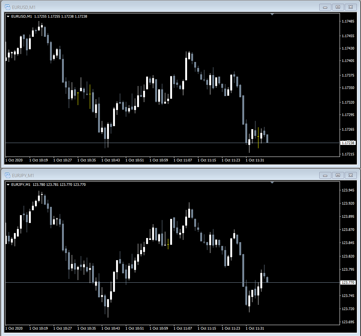Image resolution: width=361 pixels, height=336 pixels.
Task: Click the EURJPY,M1 window title bar icon
Action: point(8,175)
